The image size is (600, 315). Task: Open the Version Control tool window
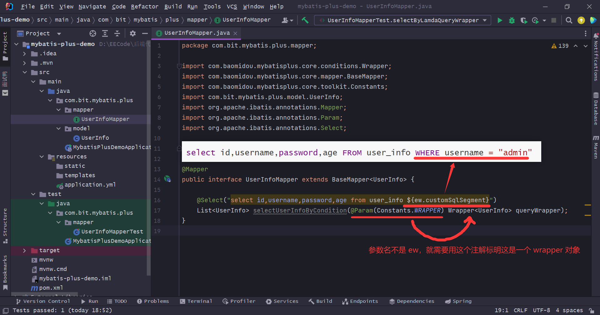(x=43, y=301)
